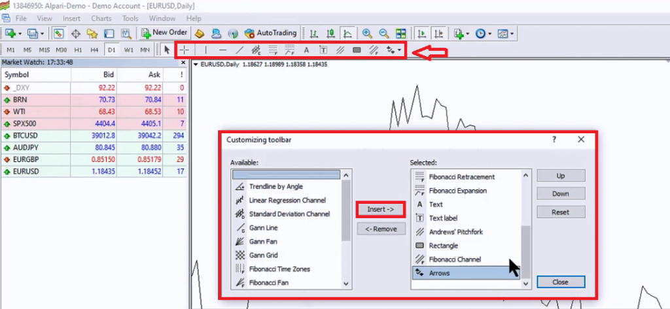Pick the Horizontal Line drawing tool

(x=222, y=50)
